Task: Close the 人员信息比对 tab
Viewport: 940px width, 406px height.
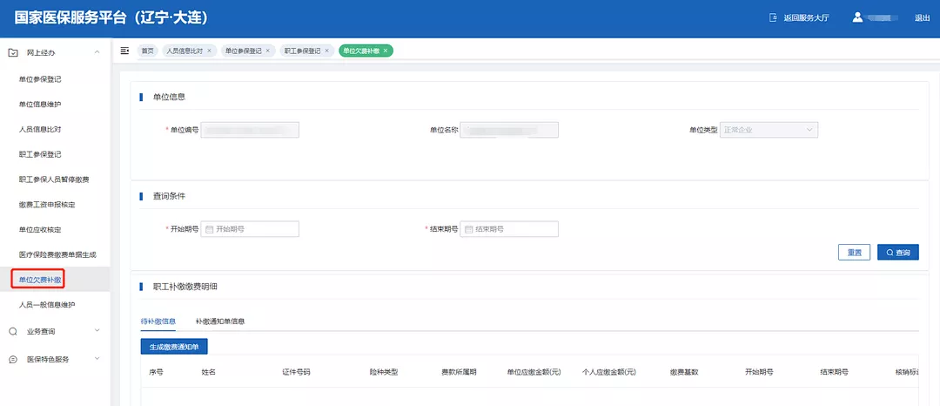Action: click(x=209, y=51)
